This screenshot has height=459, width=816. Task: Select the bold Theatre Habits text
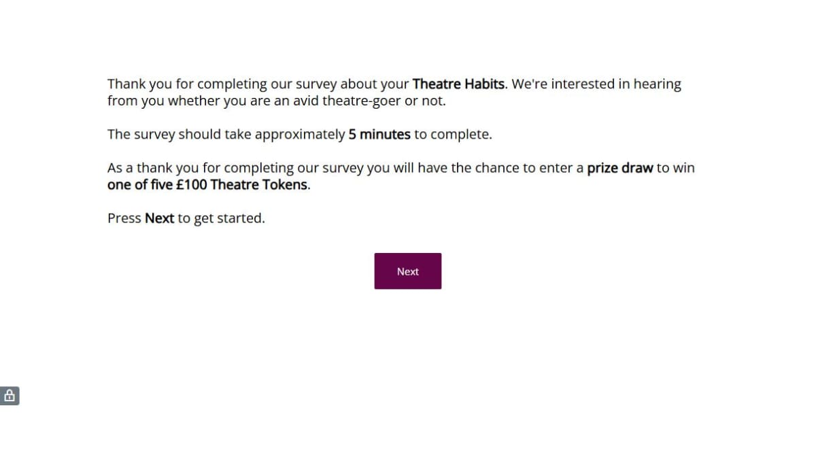coord(459,84)
